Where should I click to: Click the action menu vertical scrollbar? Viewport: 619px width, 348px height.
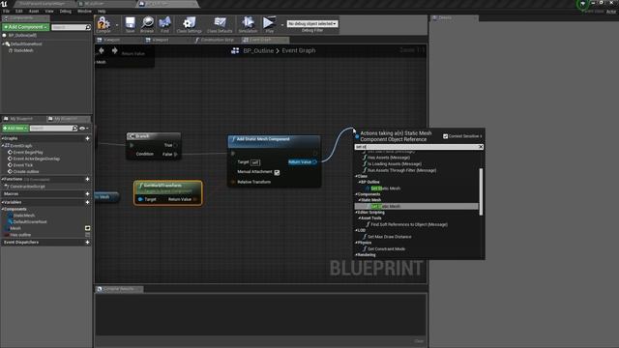(x=481, y=191)
